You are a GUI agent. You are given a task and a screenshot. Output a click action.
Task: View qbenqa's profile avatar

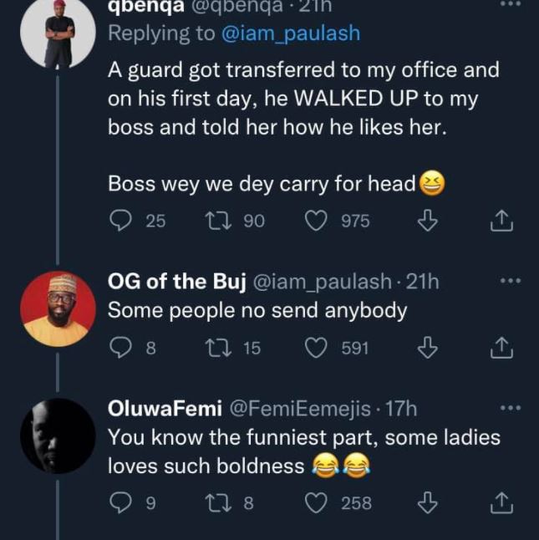(x=58, y=33)
